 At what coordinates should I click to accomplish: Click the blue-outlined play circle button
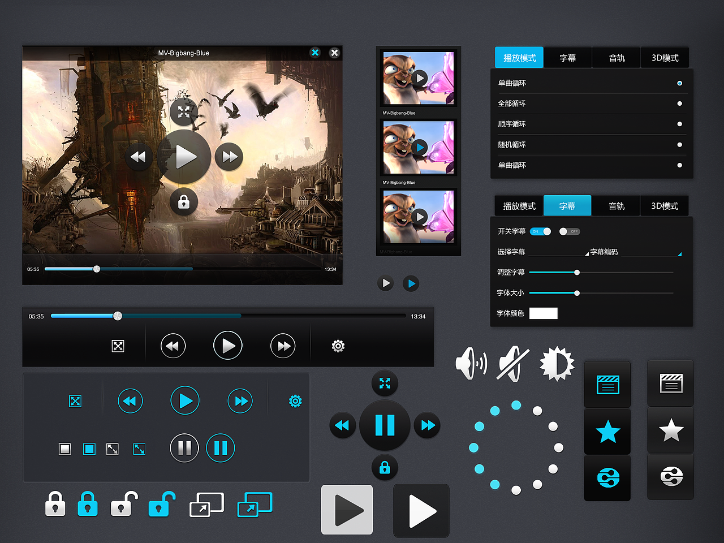(185, 400)
